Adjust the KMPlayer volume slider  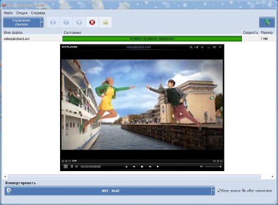point(213,167)
